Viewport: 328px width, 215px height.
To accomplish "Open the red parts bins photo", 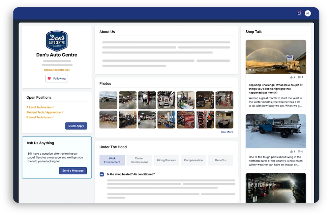I will click(186, 120).
